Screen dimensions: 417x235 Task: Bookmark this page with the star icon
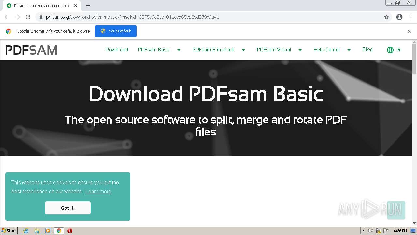click(x=386, y=17)
